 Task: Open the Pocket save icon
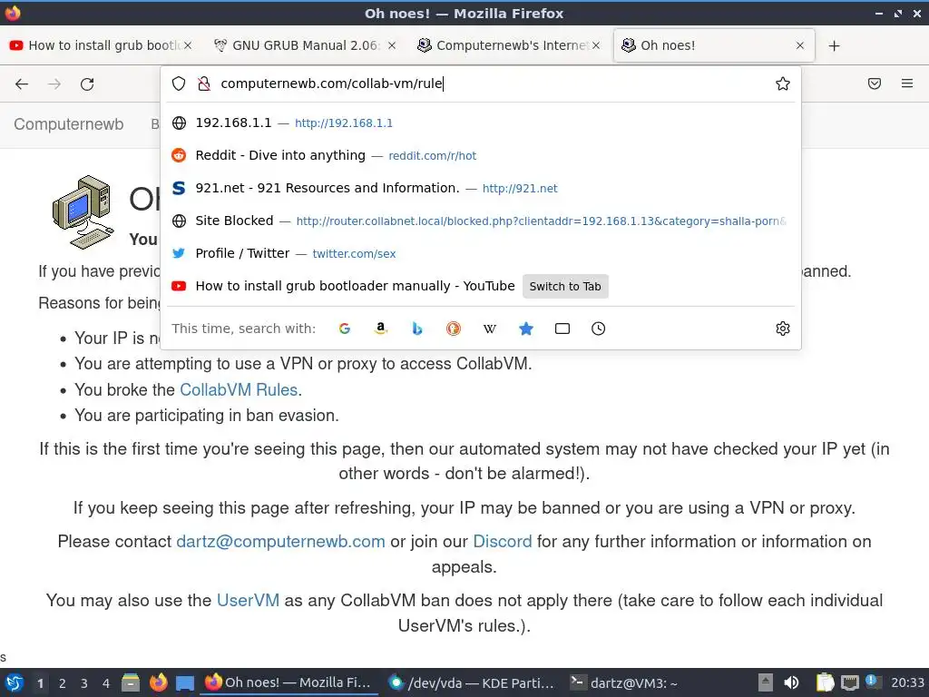click(x=875, y=83)
